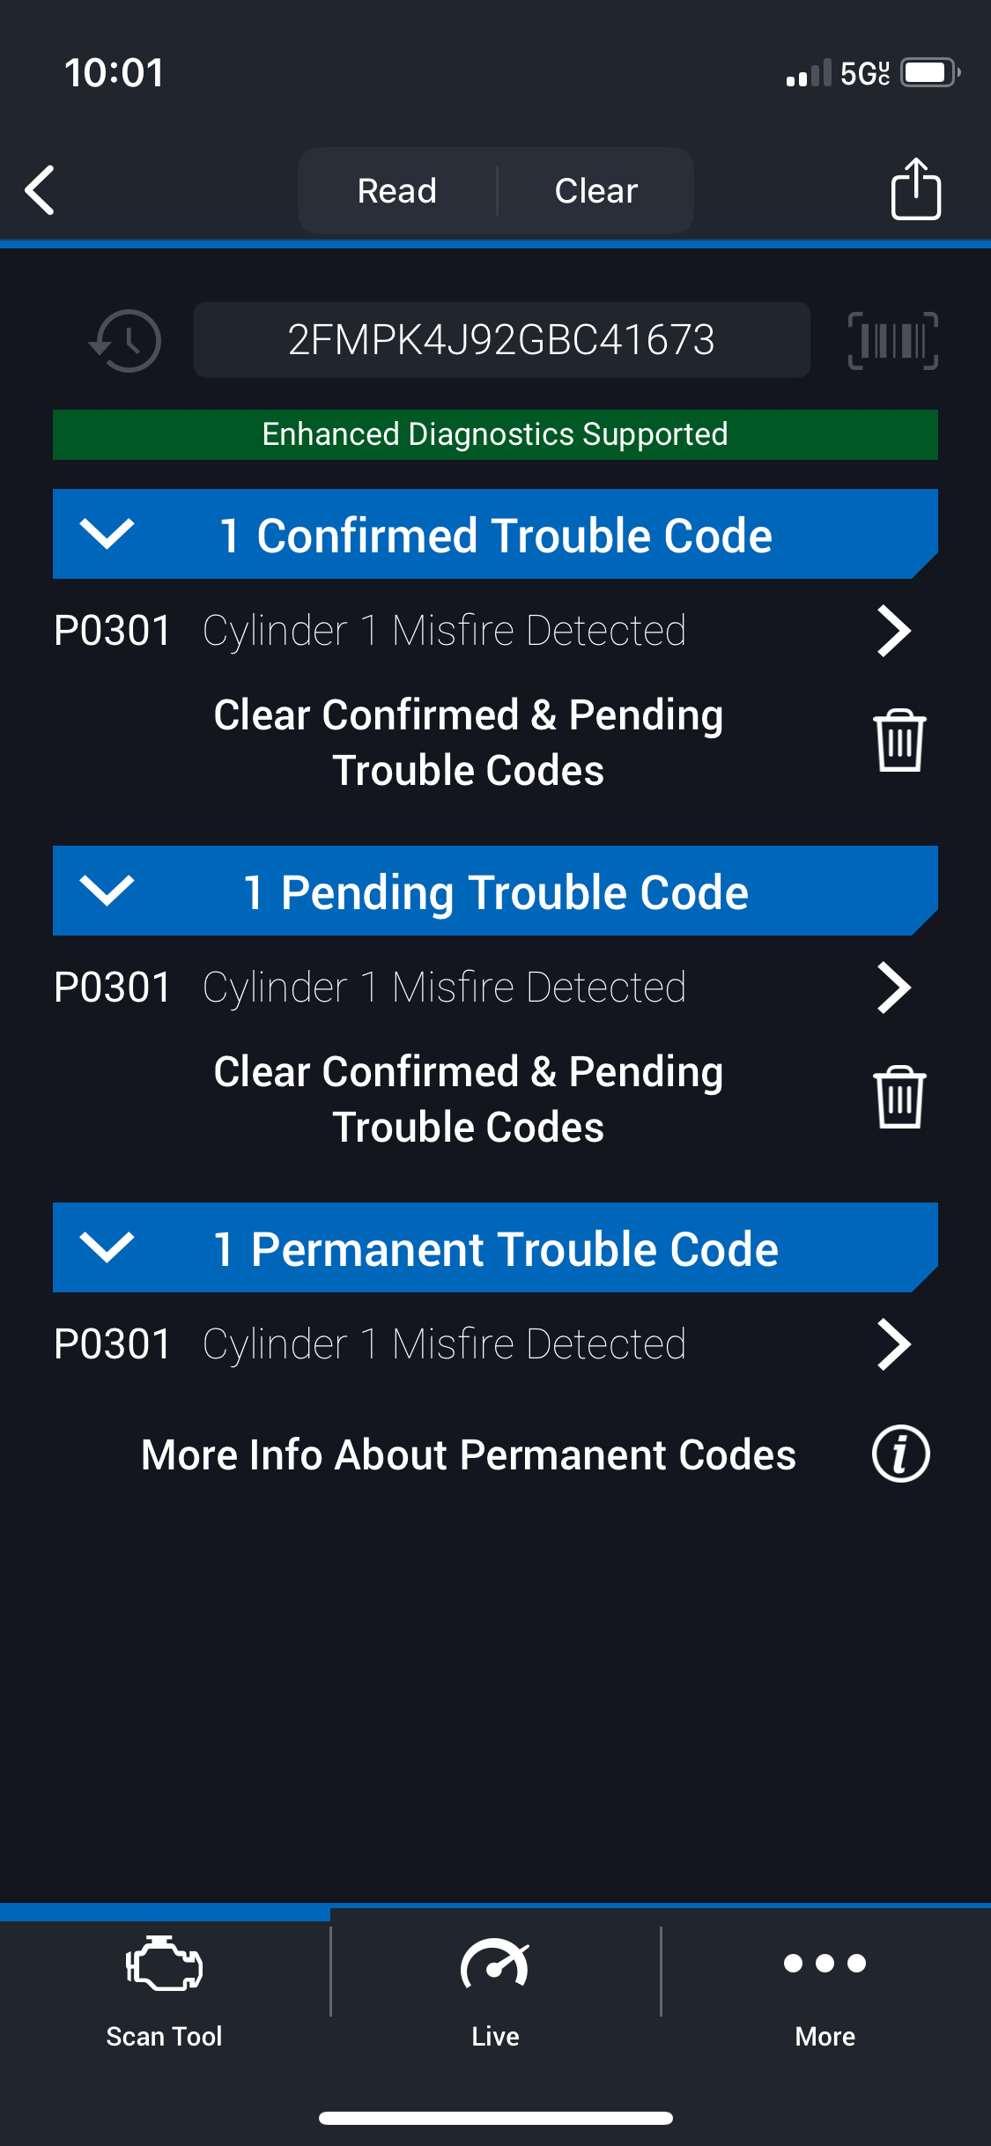
Task: Tap More Info About Permanent Codes
Action: (x=469, y=1454)
